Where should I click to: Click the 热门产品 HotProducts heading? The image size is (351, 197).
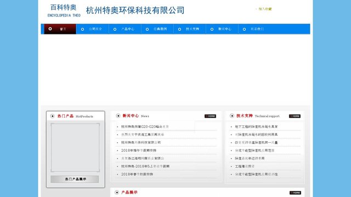tap(75, 116)
